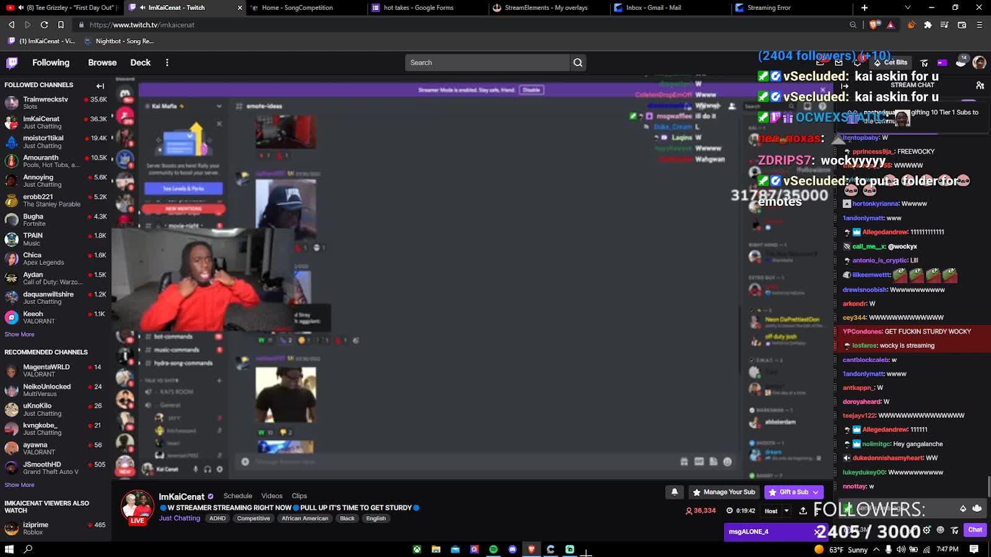Click the Brave Rewards triangle icon
991x557 pixels.
point(891,25)
